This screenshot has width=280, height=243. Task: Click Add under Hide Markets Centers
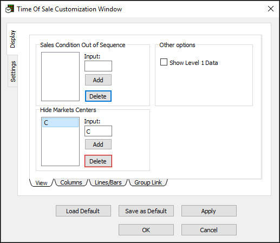coord(98,145)
